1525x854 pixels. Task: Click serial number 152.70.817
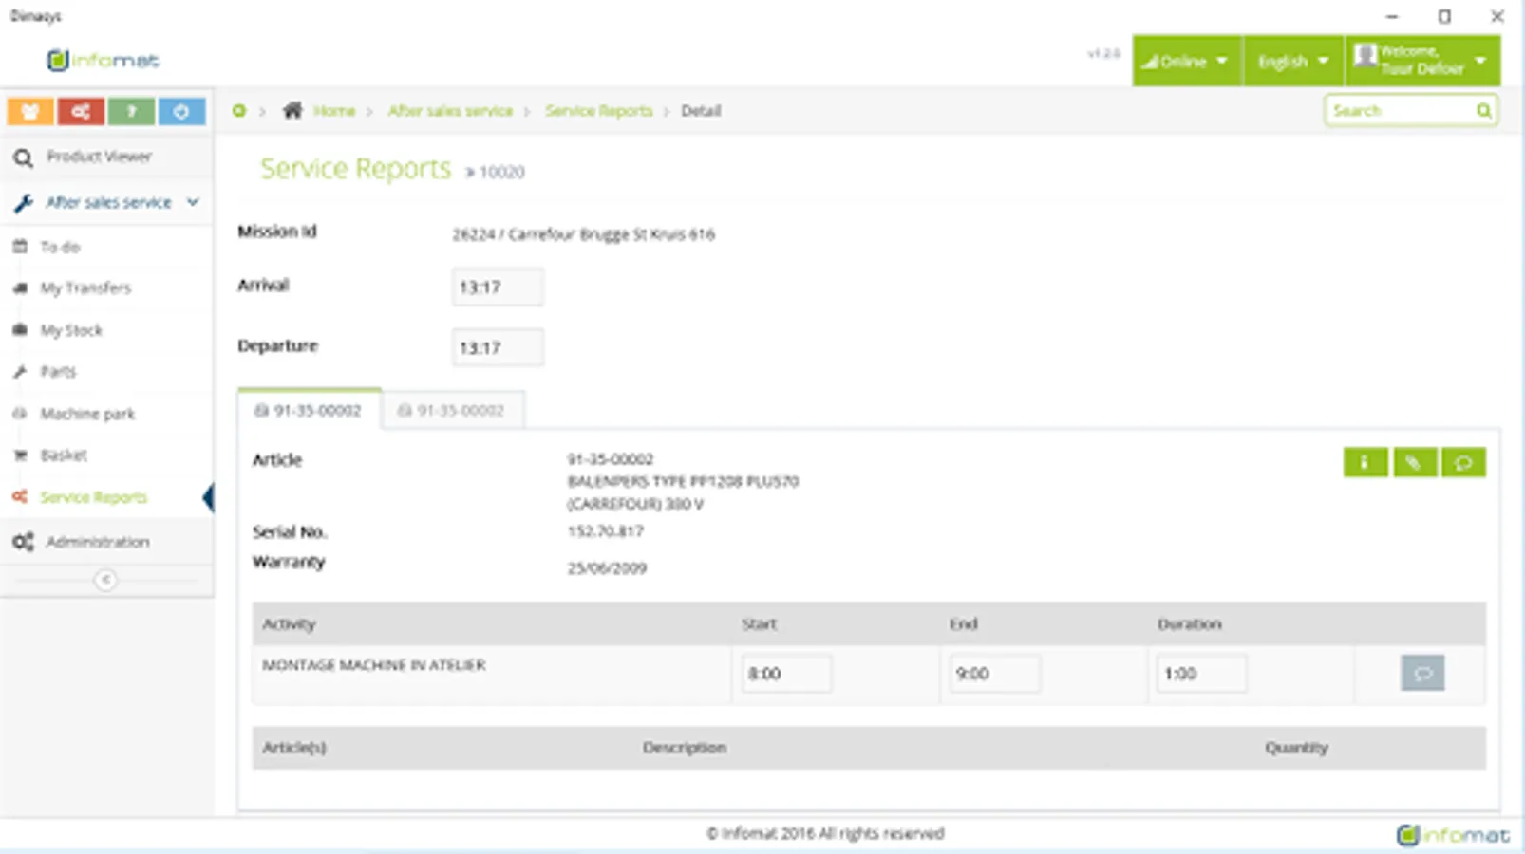pos(605,531)
